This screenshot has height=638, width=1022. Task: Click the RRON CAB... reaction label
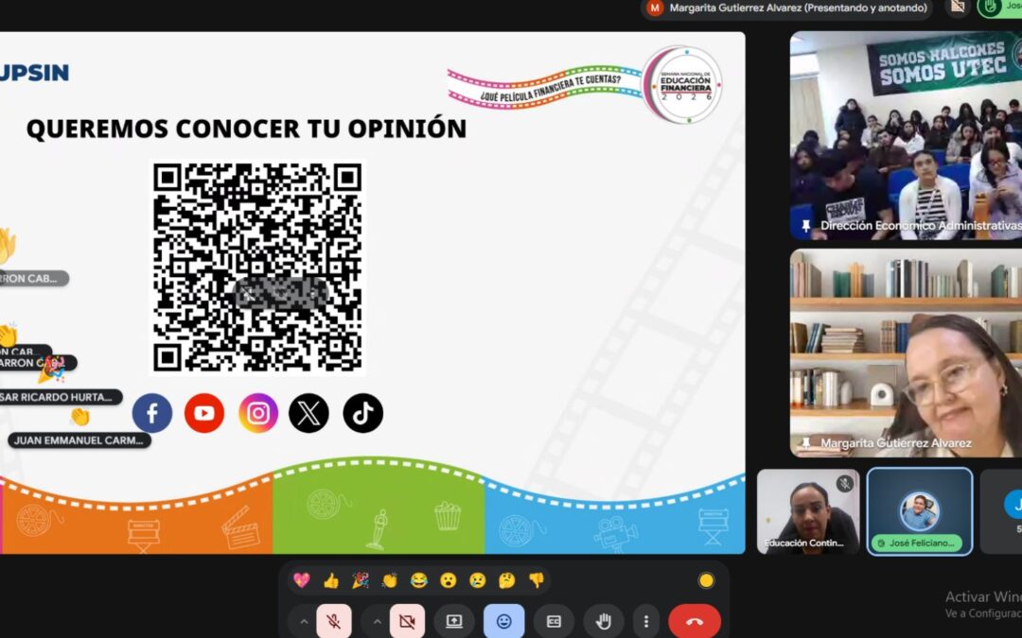click(x=34, y=279)
